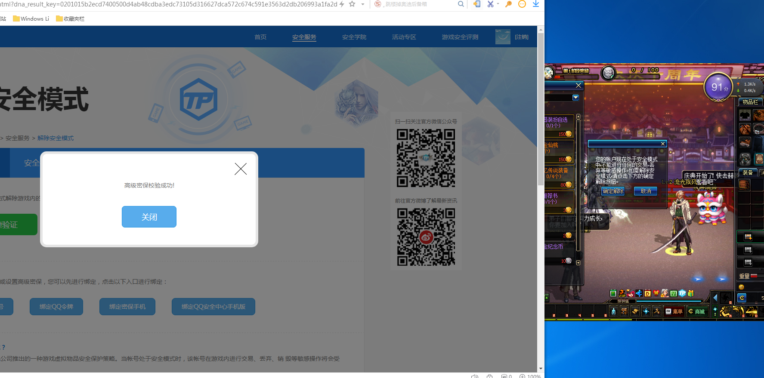
Task: Click the scissors screenshot tool icon
Action: pyautogui.click(x=490, y=4)
